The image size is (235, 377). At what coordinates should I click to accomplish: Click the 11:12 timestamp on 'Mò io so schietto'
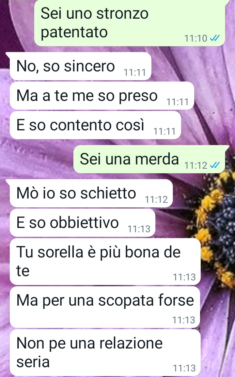tap(156, 199)
